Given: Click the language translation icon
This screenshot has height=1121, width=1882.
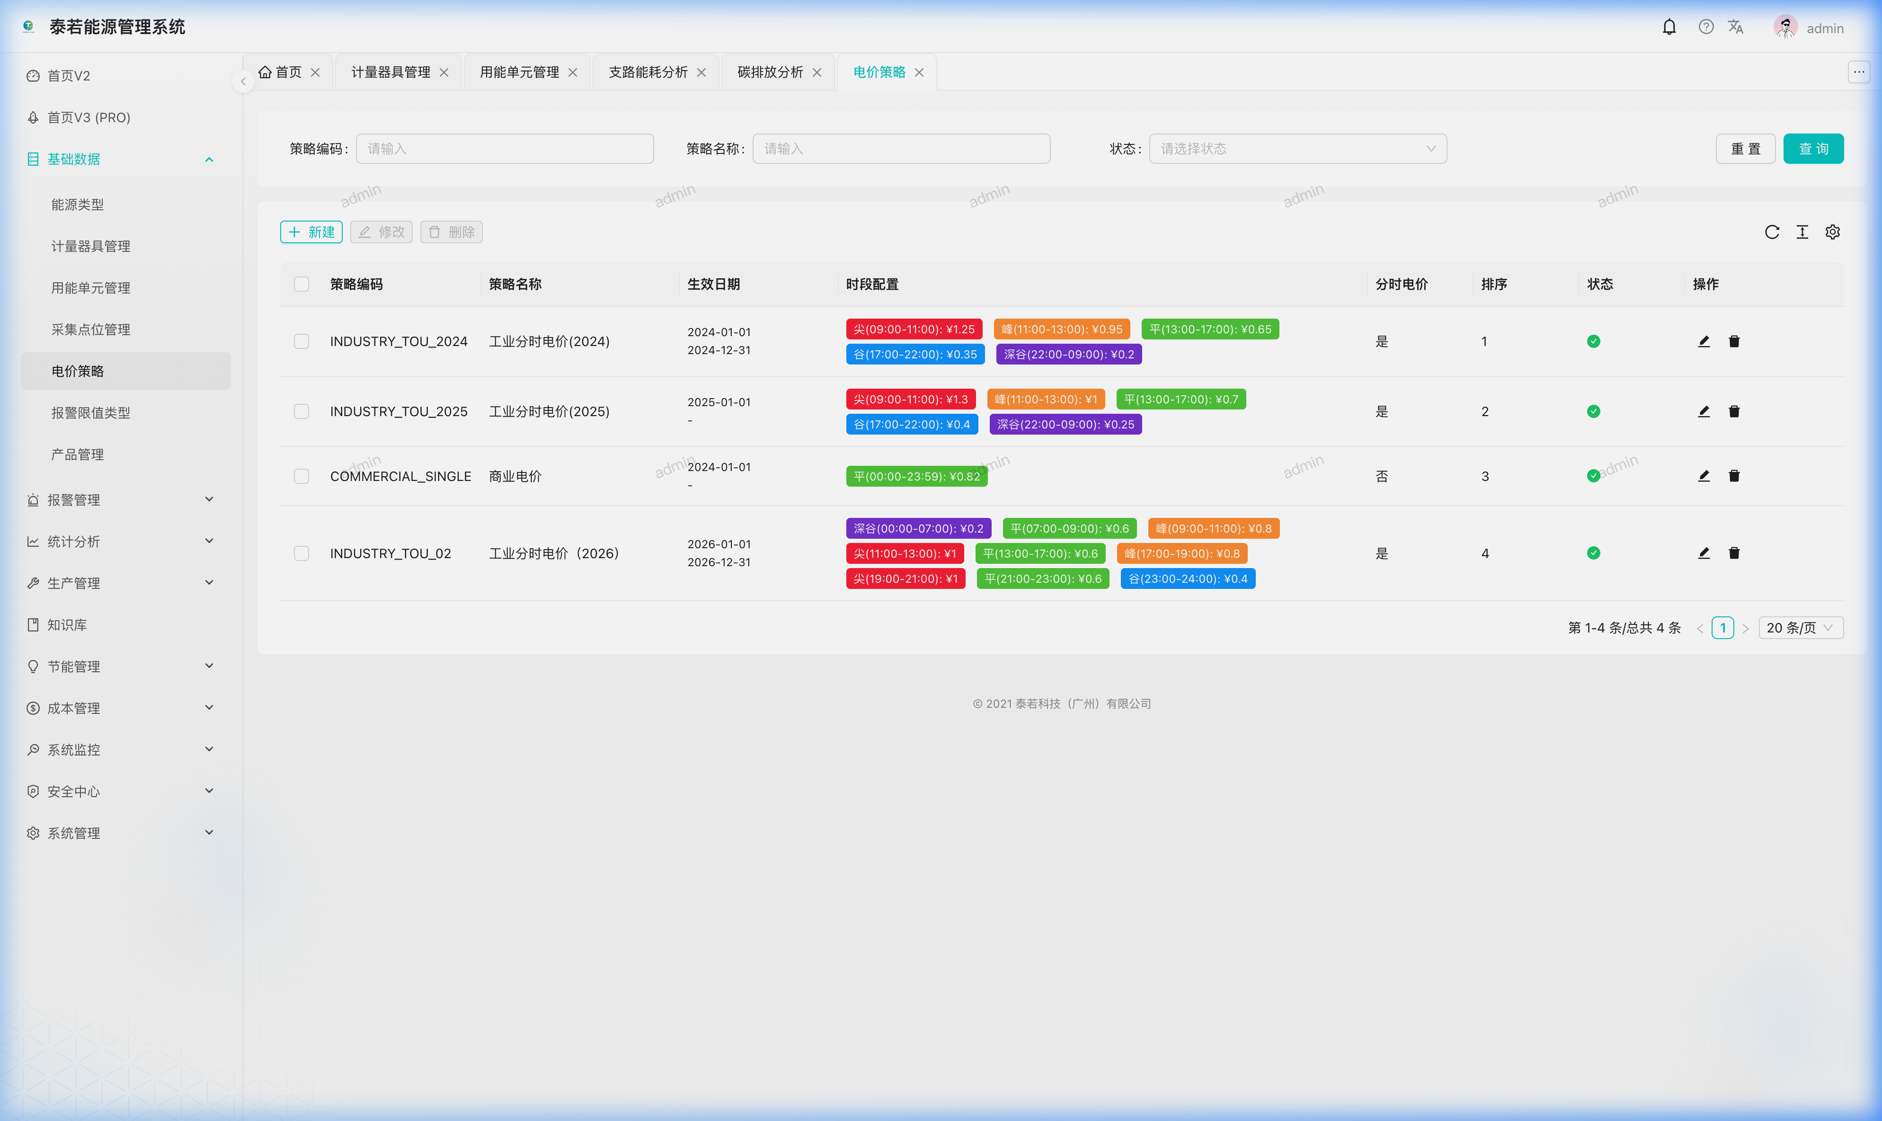Looking at the screenshot, I should tap(1735, 27).
